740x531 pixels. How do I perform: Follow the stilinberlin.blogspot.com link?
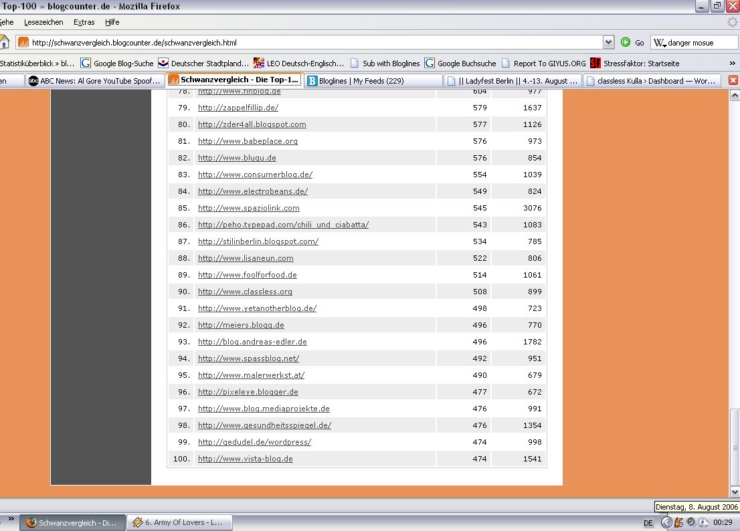click(x=258, y=241)
